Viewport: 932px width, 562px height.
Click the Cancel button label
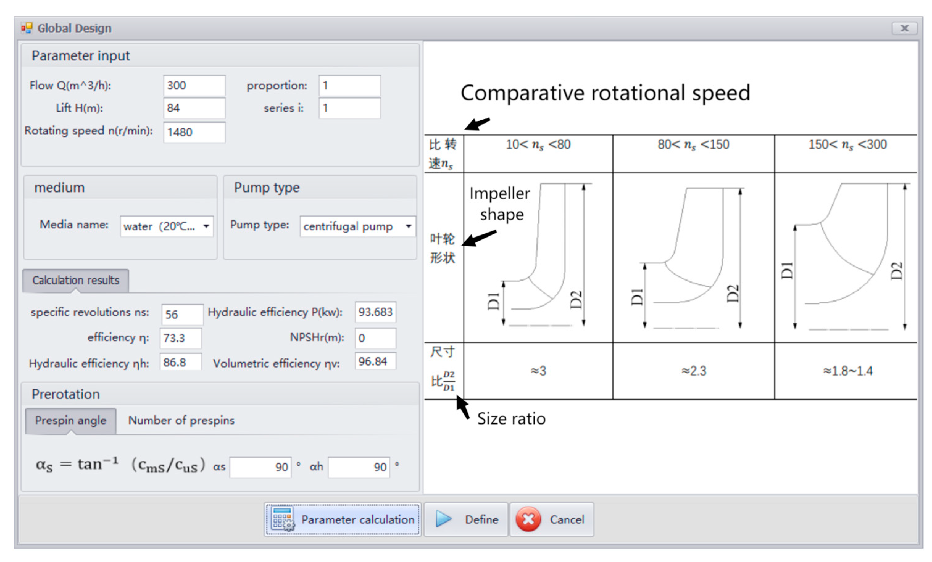click(567, 519)
